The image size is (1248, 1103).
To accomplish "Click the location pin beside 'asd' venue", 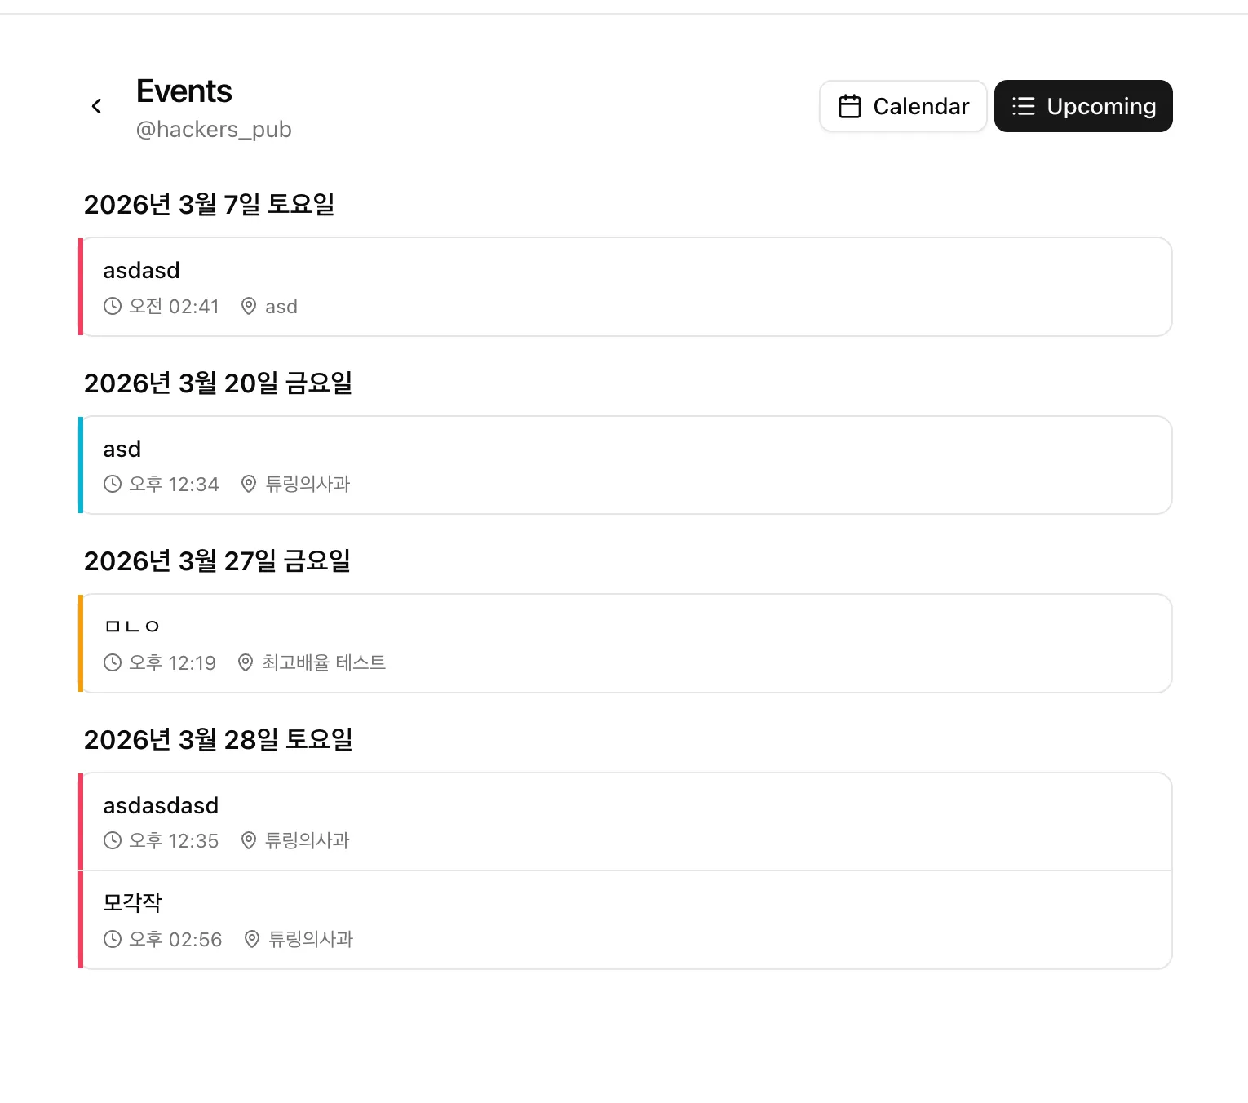I will point(249,307).
